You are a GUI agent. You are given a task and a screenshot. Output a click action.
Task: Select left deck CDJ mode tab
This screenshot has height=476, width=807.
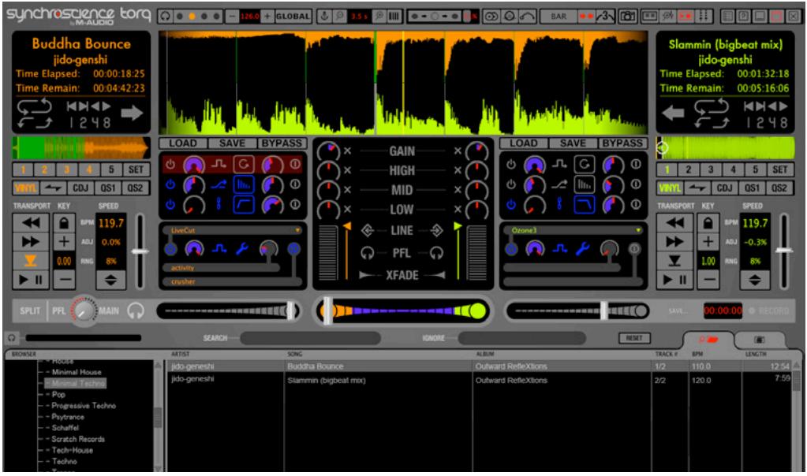[x=80, y=188]
